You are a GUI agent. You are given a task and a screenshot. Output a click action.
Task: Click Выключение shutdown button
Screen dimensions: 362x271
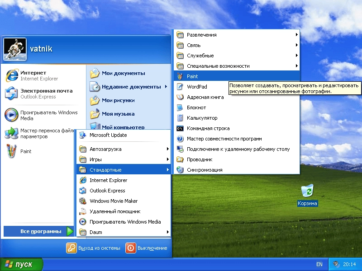(x=146, y=248)
